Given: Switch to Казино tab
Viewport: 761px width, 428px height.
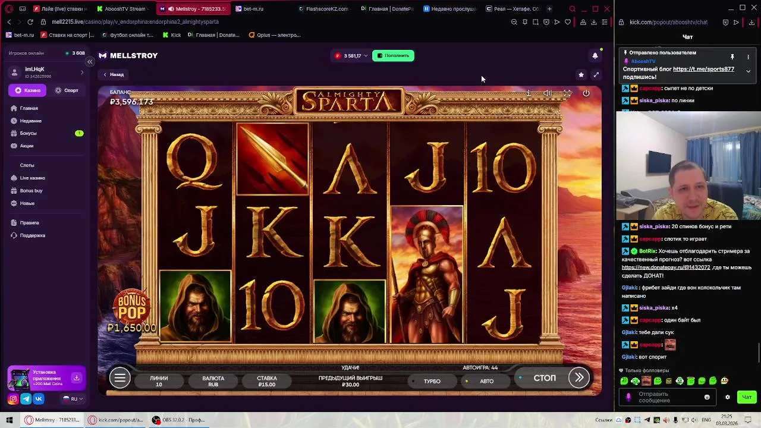Looking at the screenshot, I should tap(27, 90).
